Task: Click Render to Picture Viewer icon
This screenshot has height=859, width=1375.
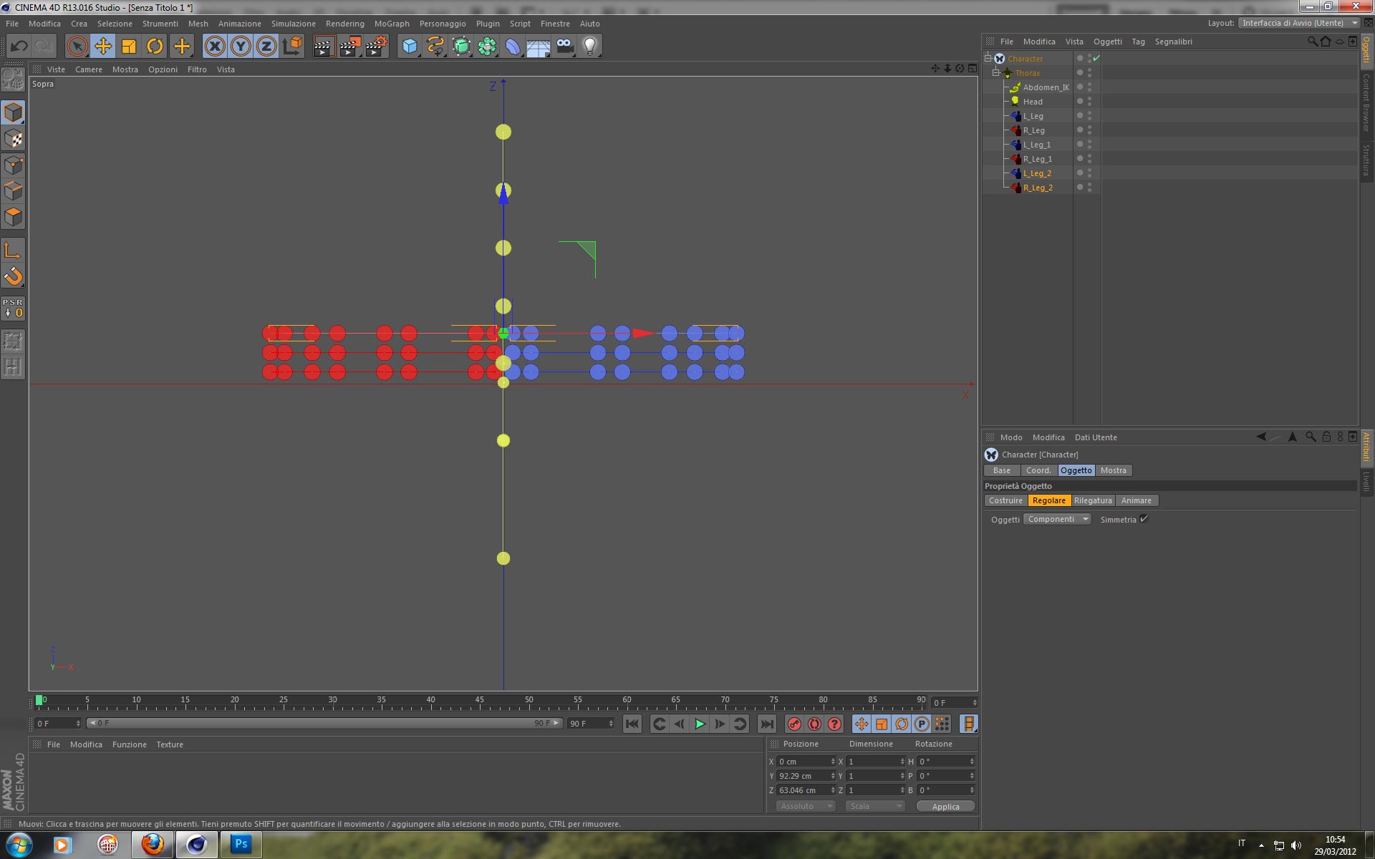Action: tap(350, 47)
